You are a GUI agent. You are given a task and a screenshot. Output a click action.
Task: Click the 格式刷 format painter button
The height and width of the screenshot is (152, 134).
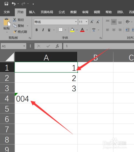click(x=20, y=32)
